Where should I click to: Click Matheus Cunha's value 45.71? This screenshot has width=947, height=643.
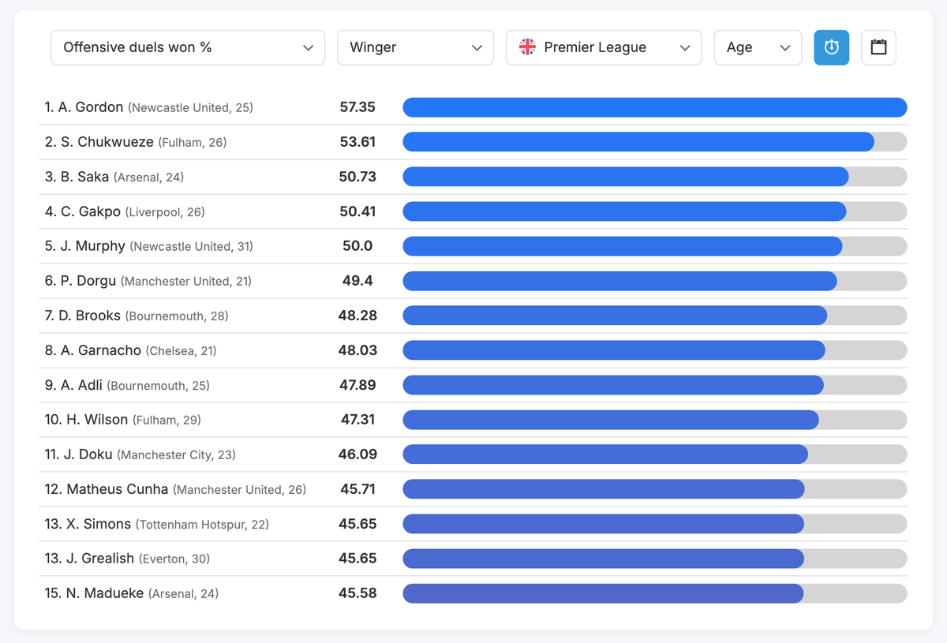(357, 489)
